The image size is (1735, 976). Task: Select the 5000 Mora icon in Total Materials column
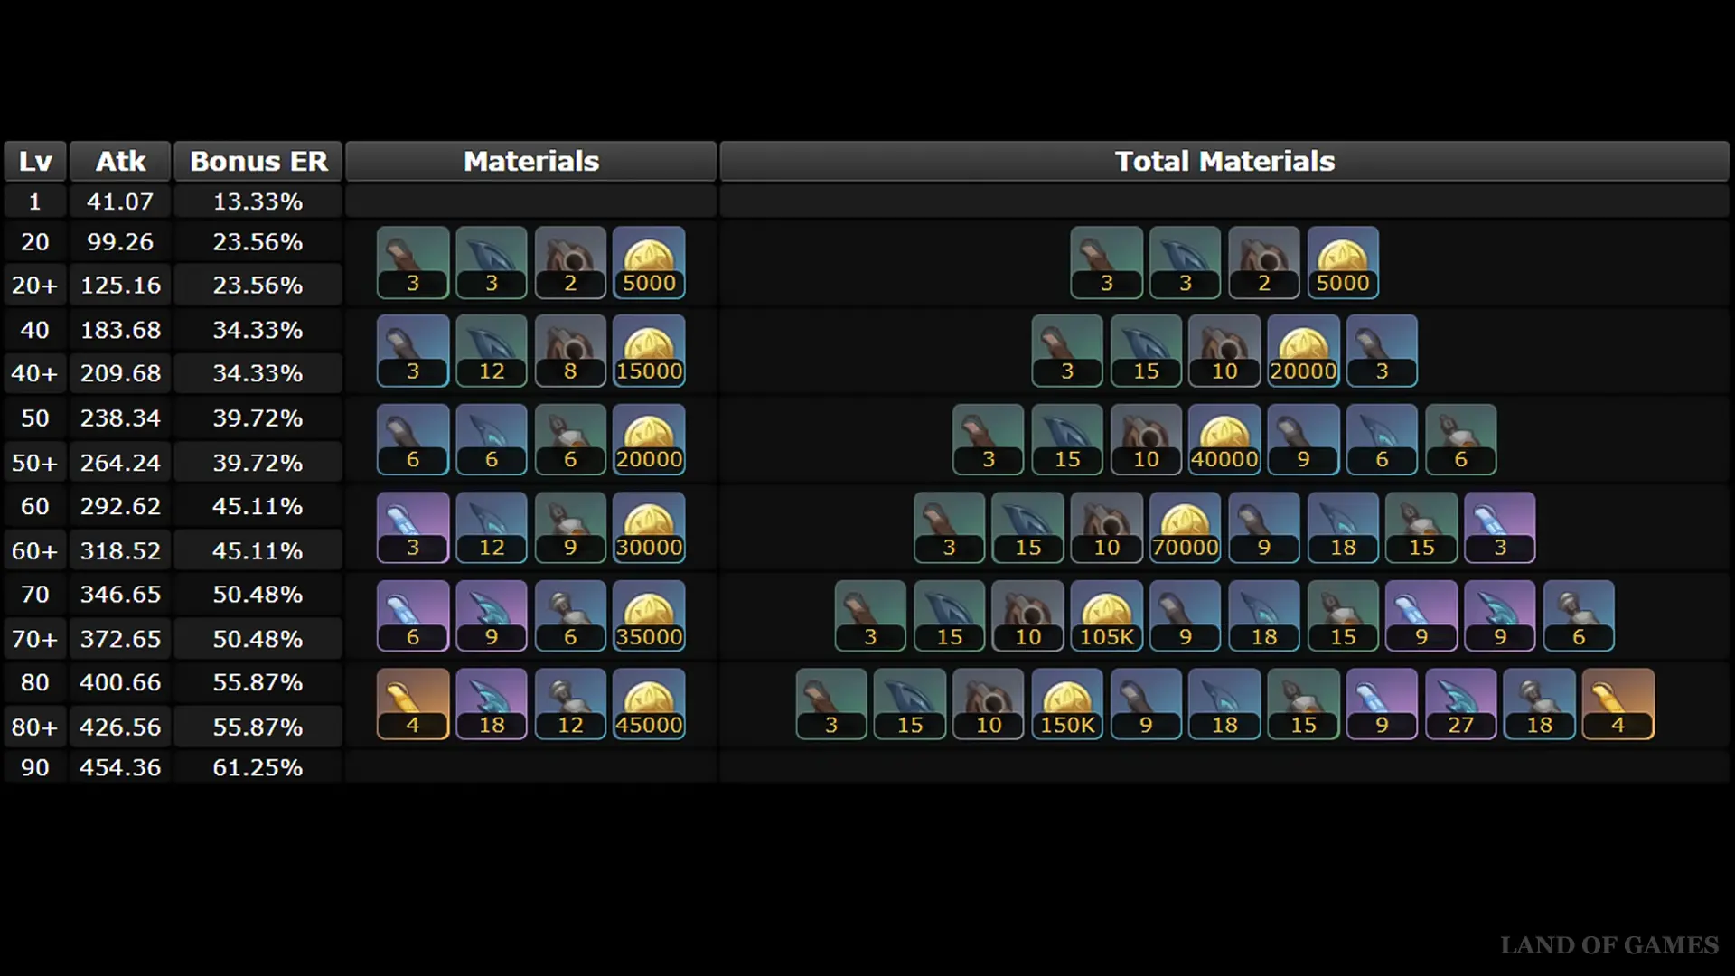coord(1343,262)
